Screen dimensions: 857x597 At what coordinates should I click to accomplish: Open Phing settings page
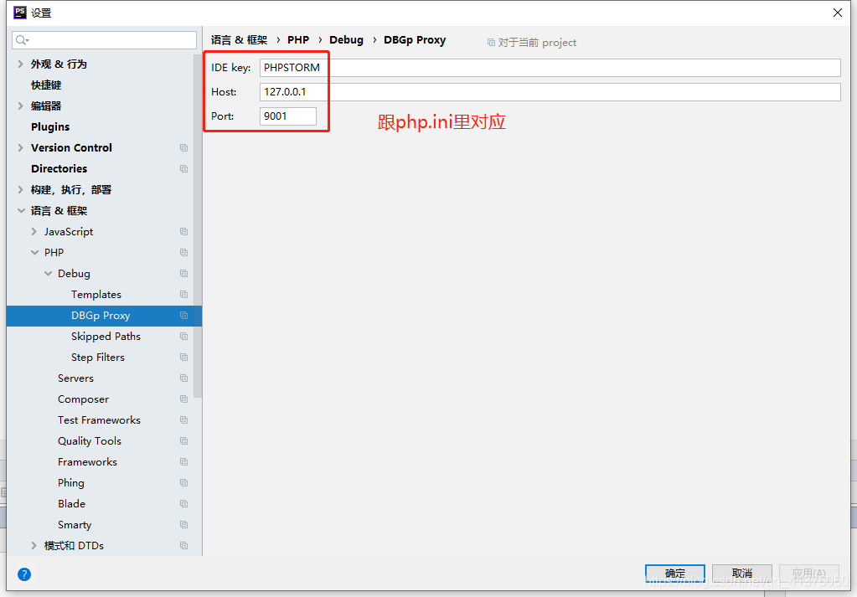click(x=71, y=483)
